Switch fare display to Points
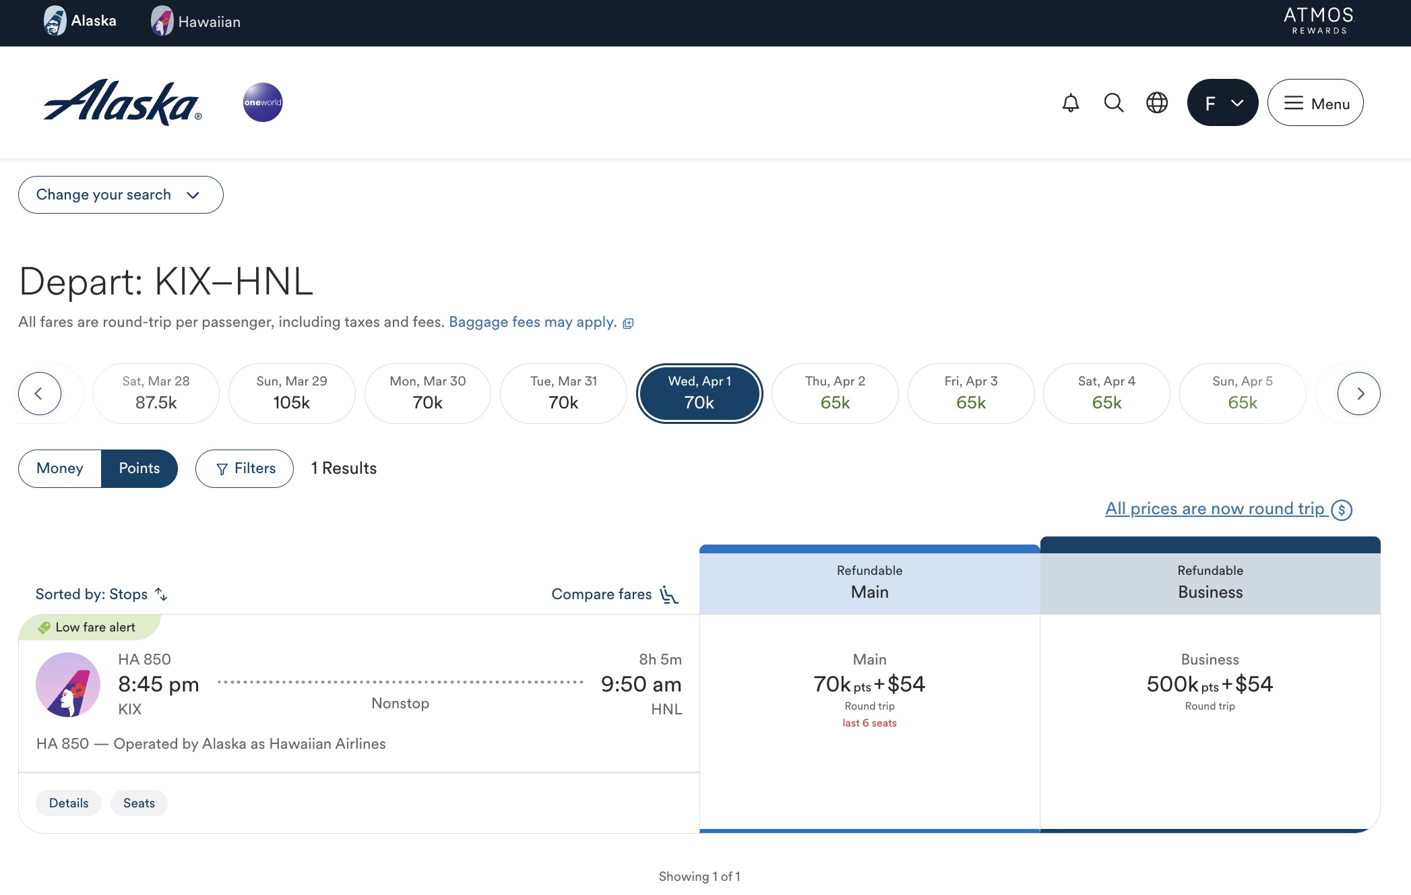 pyautogui.click(x=139, y=468)
